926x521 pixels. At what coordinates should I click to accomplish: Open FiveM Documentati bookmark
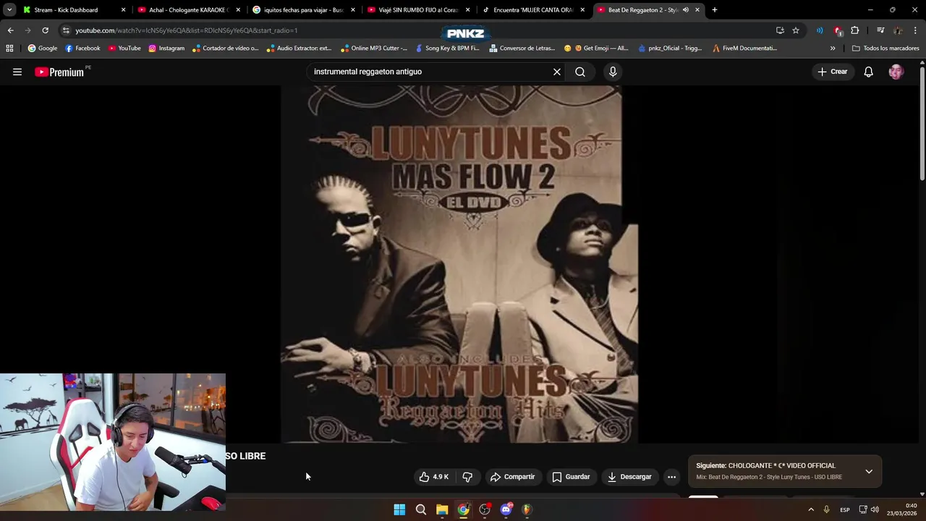coord(744,48)
